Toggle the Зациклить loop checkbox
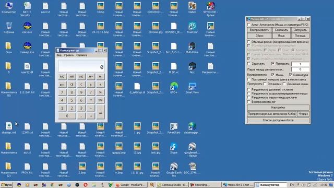Viewport: 334px width, 188px height. tap(249, 64)
